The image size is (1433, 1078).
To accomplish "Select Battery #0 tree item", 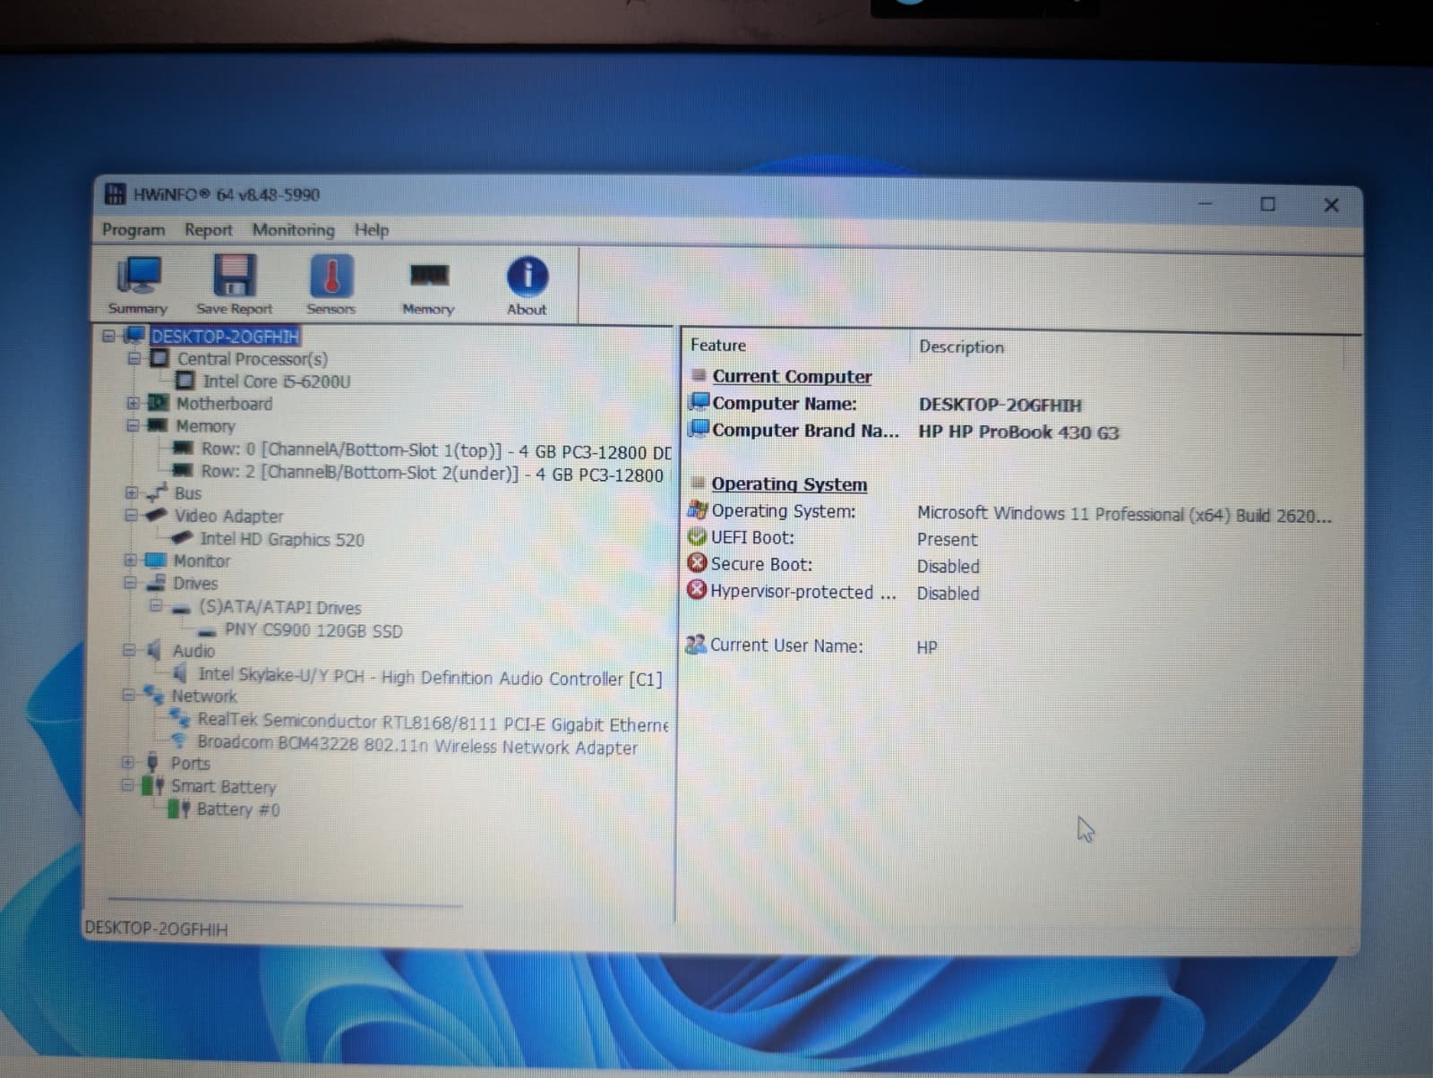I will pyautogui.click(x=238, y=809).
